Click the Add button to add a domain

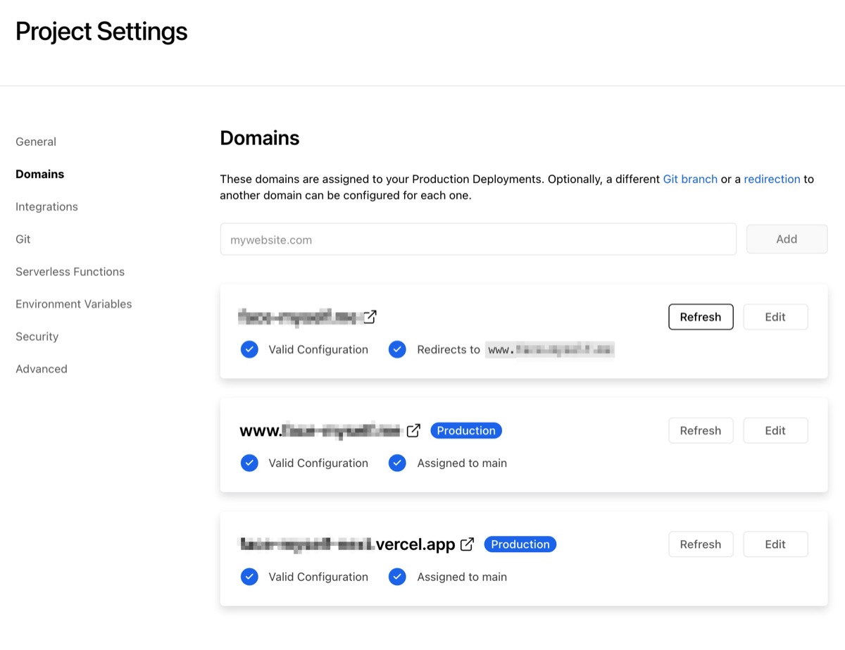click(787, 239)
